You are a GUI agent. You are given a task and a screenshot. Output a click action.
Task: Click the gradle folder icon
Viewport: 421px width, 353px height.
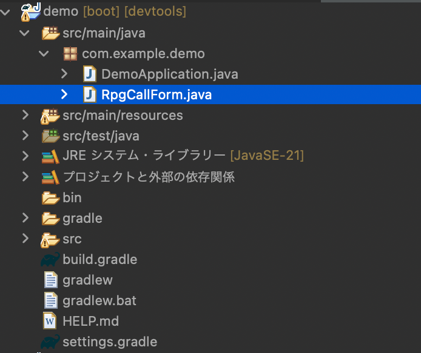[x=50, y=219]
